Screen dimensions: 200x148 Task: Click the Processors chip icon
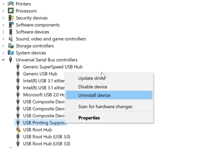pos(11,11)
